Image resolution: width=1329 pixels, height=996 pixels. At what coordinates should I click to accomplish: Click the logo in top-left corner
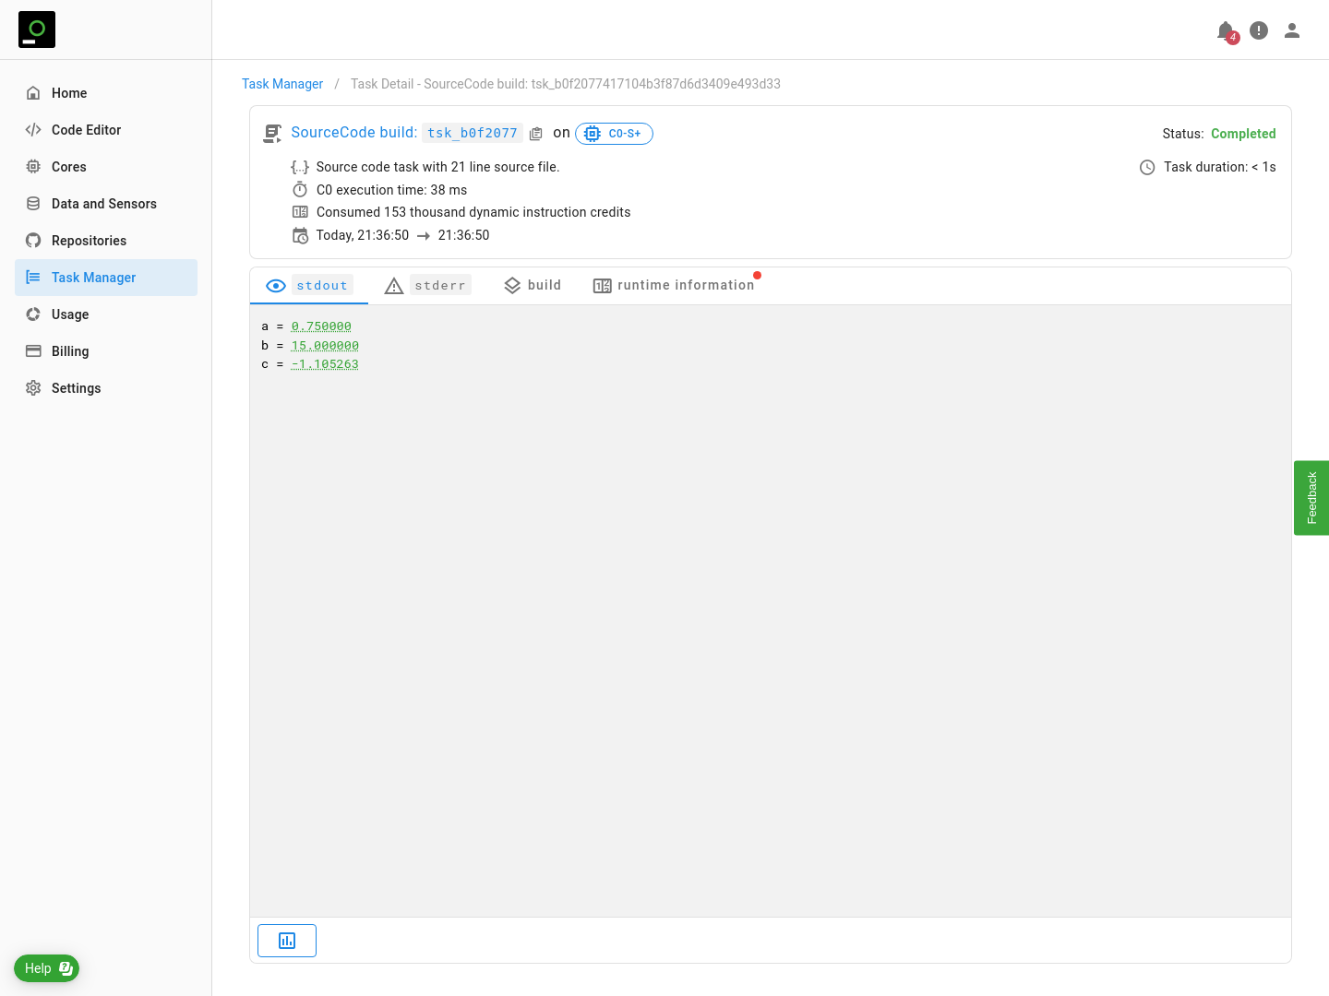pos(37,30)
